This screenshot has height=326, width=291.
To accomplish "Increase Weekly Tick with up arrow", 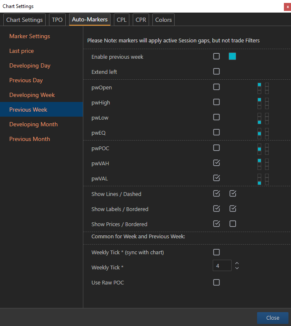I will (x=237, y=263).
